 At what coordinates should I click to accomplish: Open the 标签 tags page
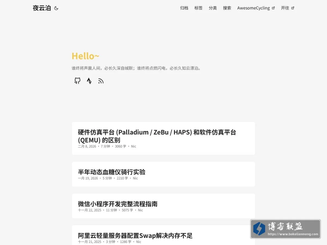(x=198, y=8)
